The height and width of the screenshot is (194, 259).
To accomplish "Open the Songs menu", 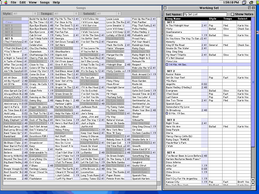I will [x=45, y=3].
